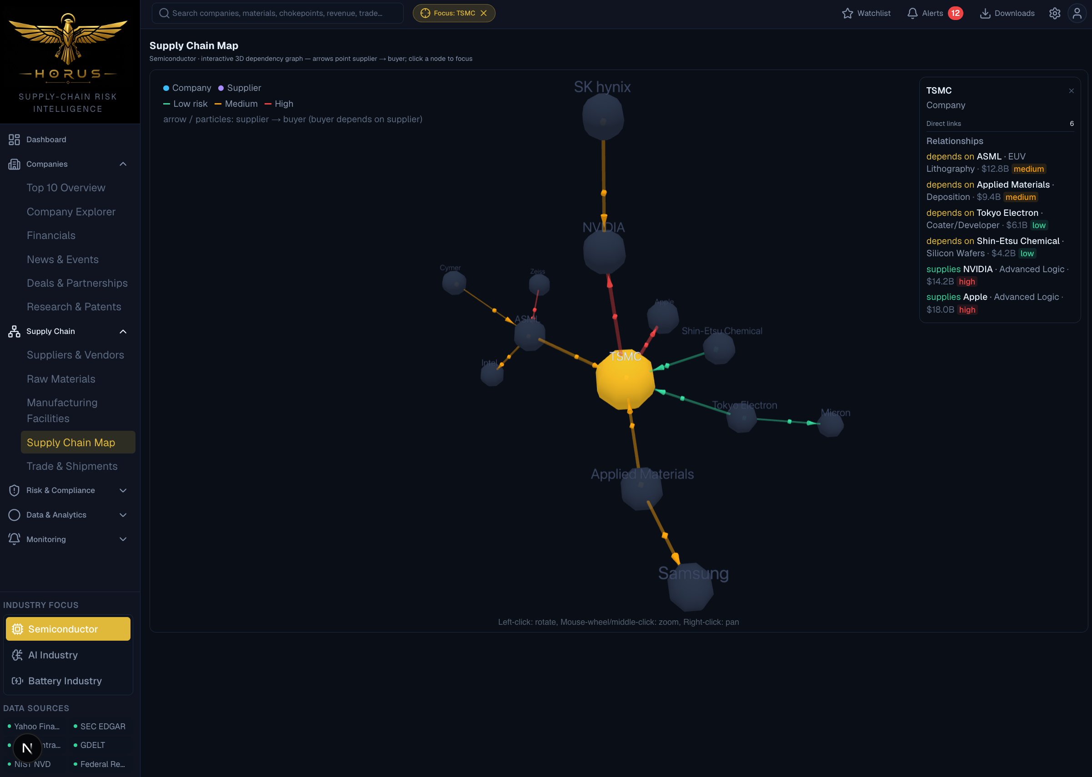
Task: Click the Companies building icon
Action: click(x=15, y=164)
